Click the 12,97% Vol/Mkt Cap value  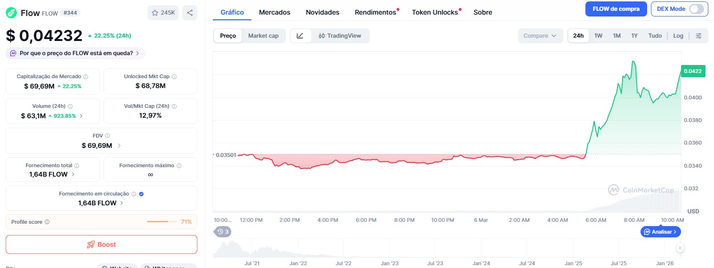pyautogui.click(x=150, y=115)
